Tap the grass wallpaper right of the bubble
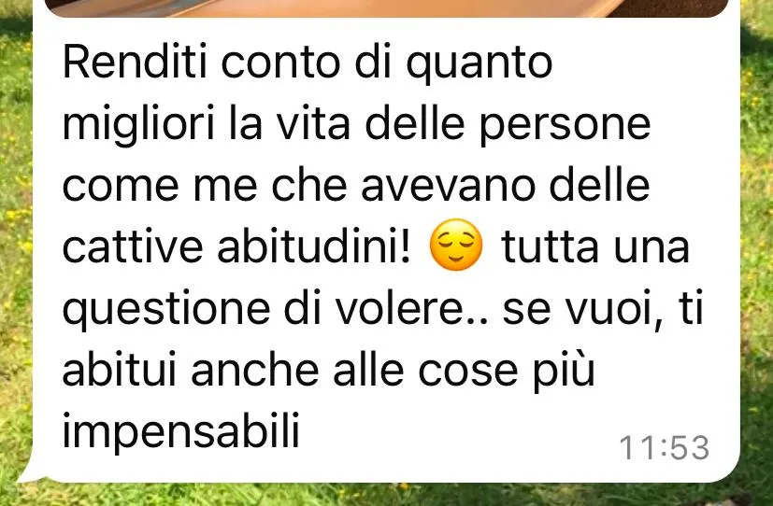Viewport: 773px width, 506px height. coord(757,246)
